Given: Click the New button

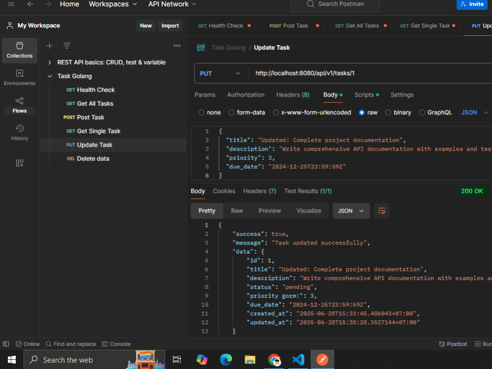Looking at the screenshot, I should [146, 26].
